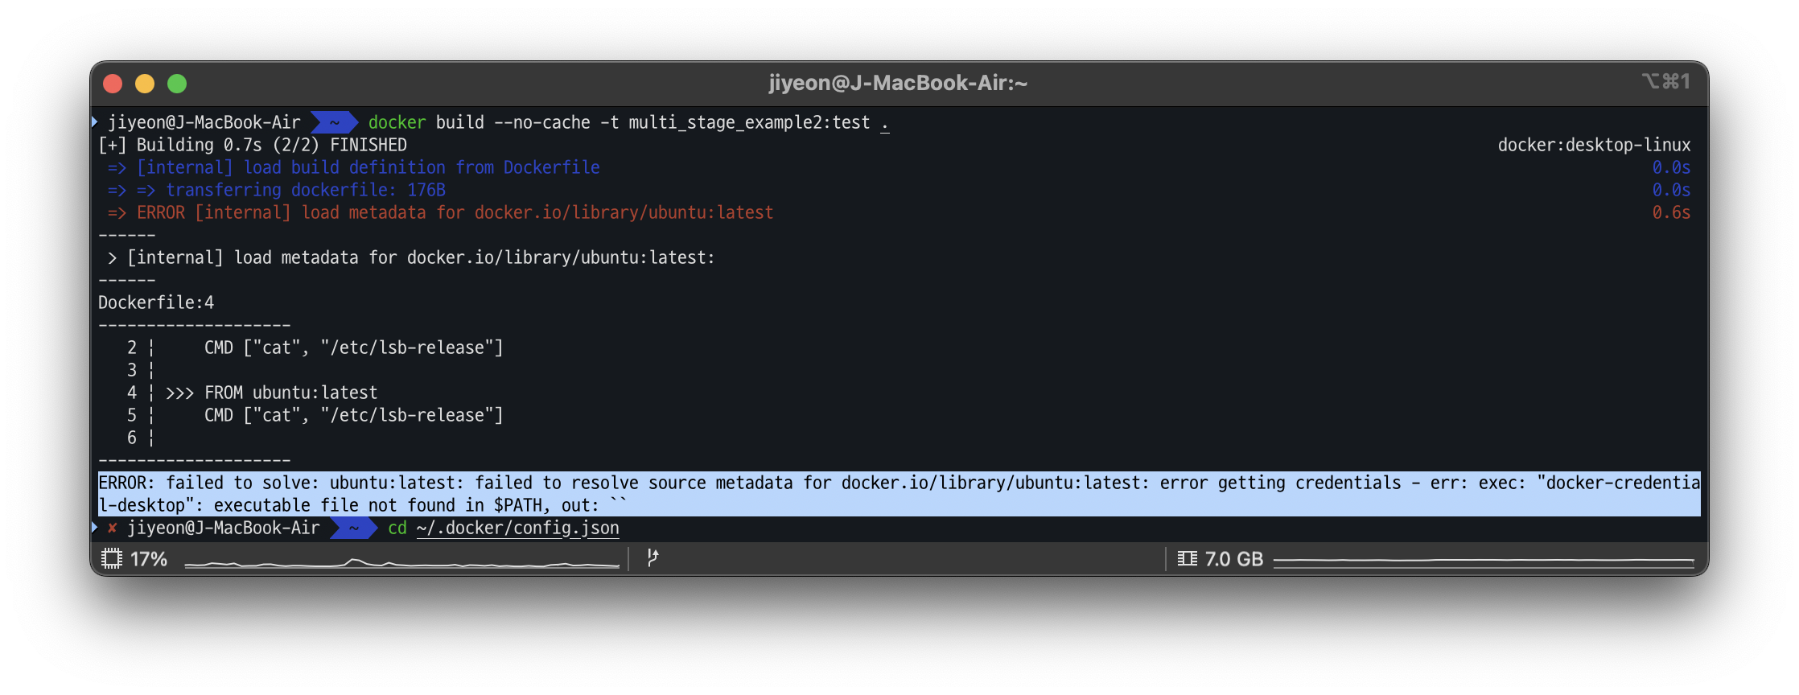Click the green zoom window button
This screenshot has width=1799, height=695.
(x=177, y=84)
